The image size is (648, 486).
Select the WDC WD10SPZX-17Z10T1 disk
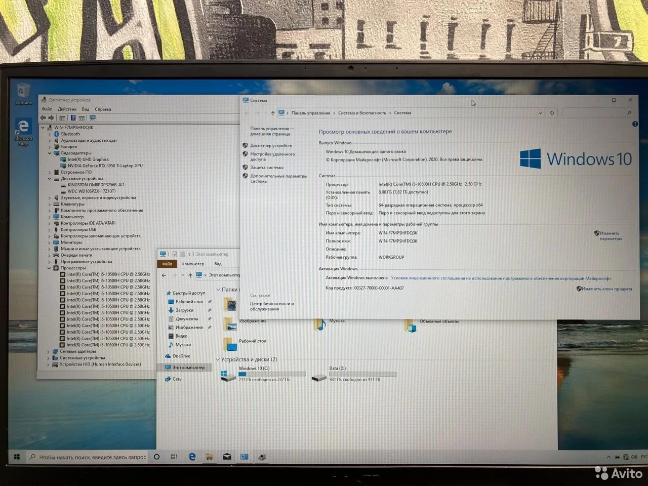click(x=92, y=191)
